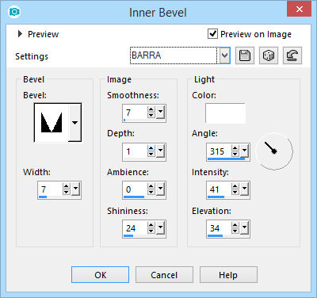
Task: Click the Shininess value field
Action: [136, 228]
